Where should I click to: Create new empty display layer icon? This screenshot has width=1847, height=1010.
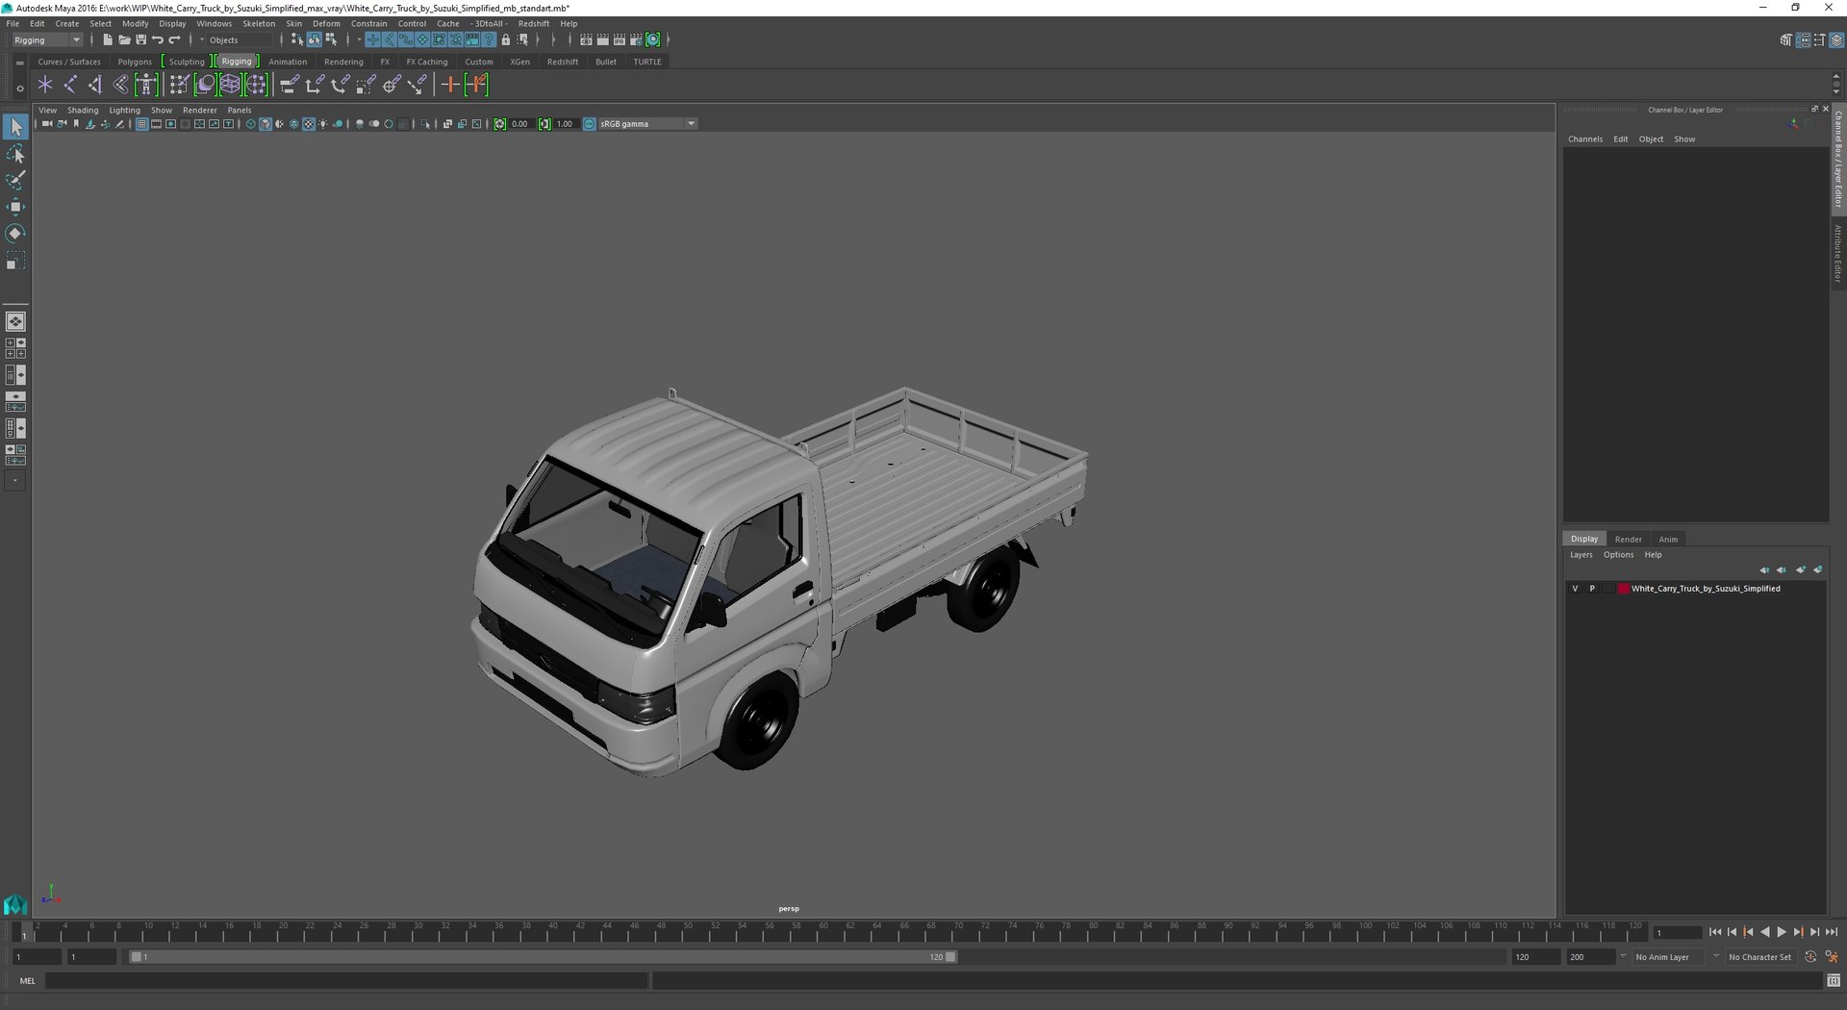1801,569
